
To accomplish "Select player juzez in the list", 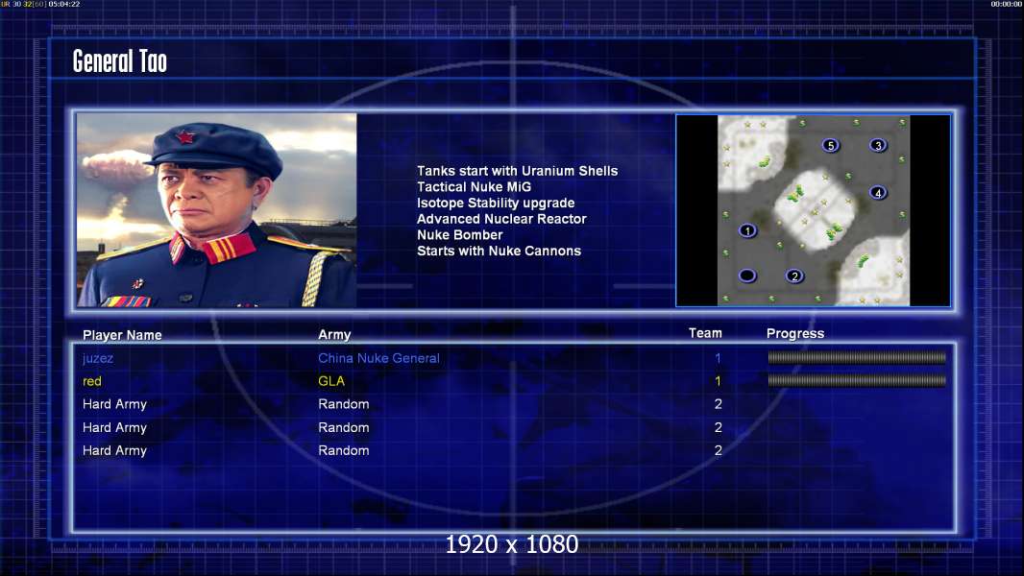I will pyautogui.click(x=98, y=358).
